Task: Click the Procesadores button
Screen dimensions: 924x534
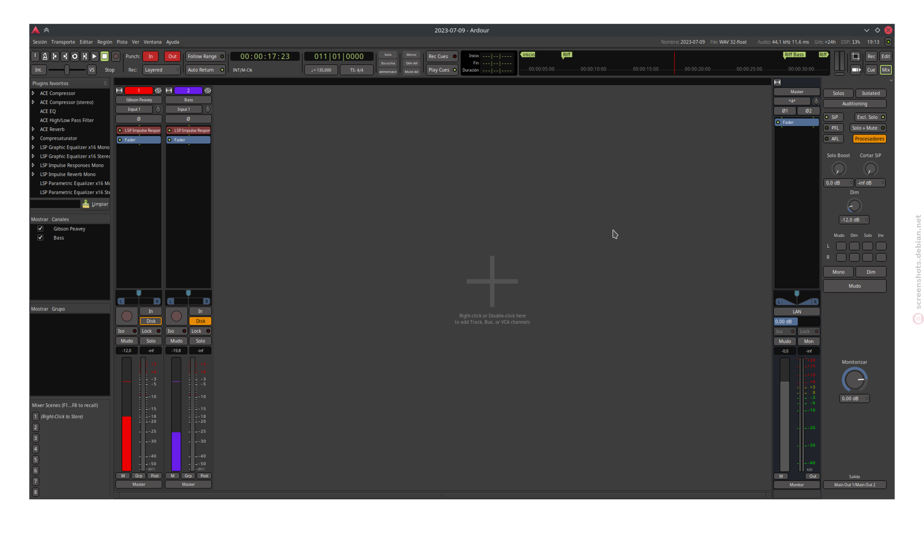Action: click(x=869, y=139)
